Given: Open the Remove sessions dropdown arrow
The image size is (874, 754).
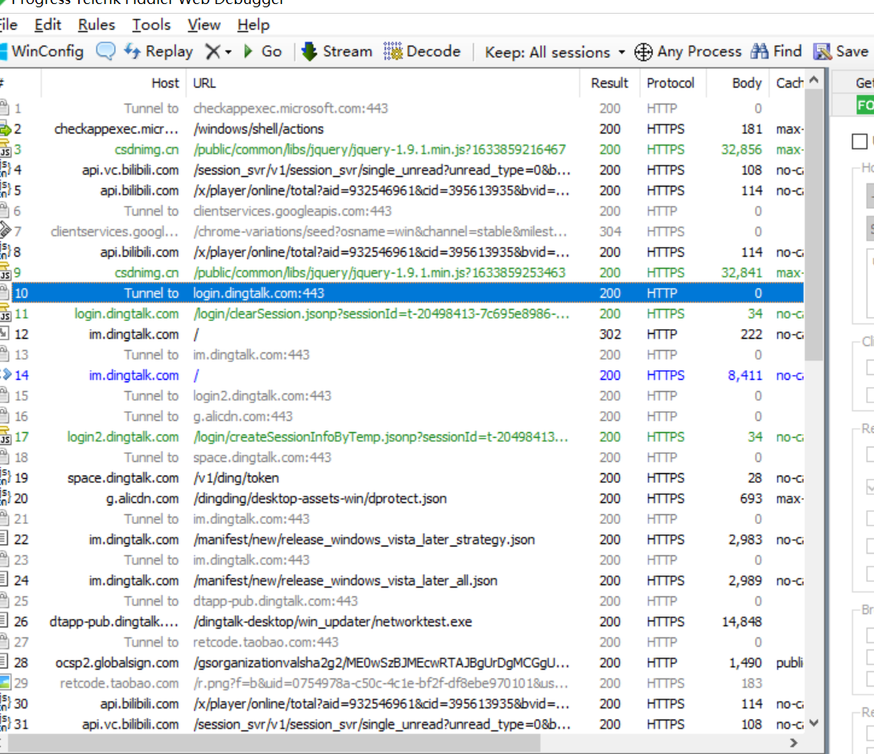Looking at the screenshot, I should coord(228,52).
